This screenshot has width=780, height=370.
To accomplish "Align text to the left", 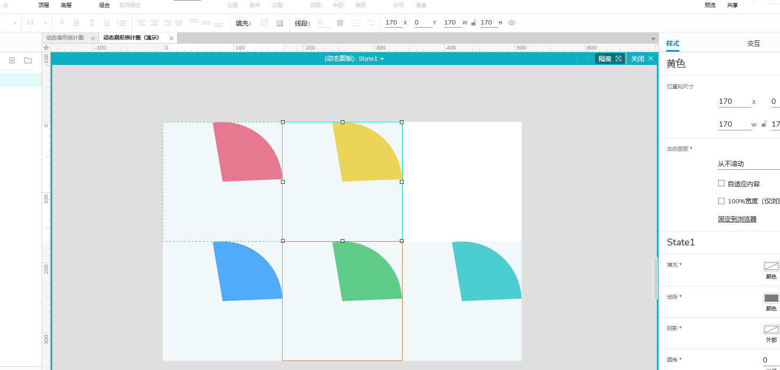I will pos(142,23).
